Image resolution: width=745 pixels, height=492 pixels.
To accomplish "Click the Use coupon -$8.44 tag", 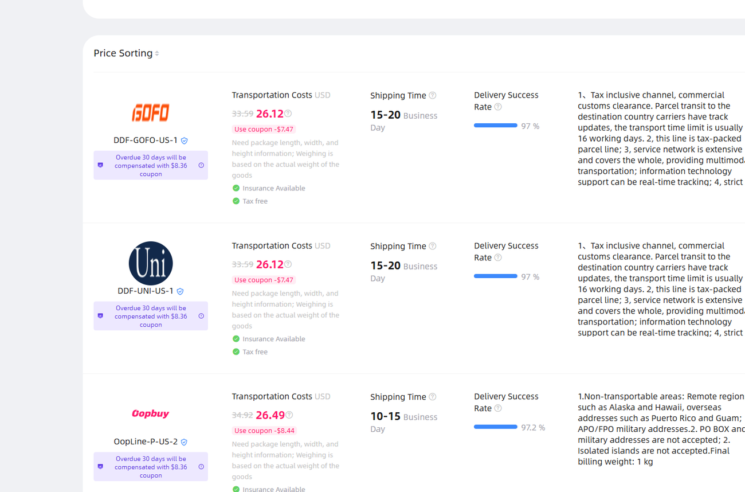I will pos(264,431).
